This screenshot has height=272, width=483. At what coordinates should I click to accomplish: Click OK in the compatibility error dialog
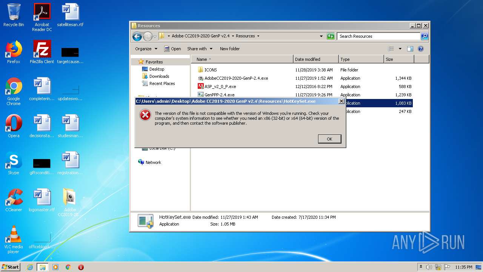point(329,139)
